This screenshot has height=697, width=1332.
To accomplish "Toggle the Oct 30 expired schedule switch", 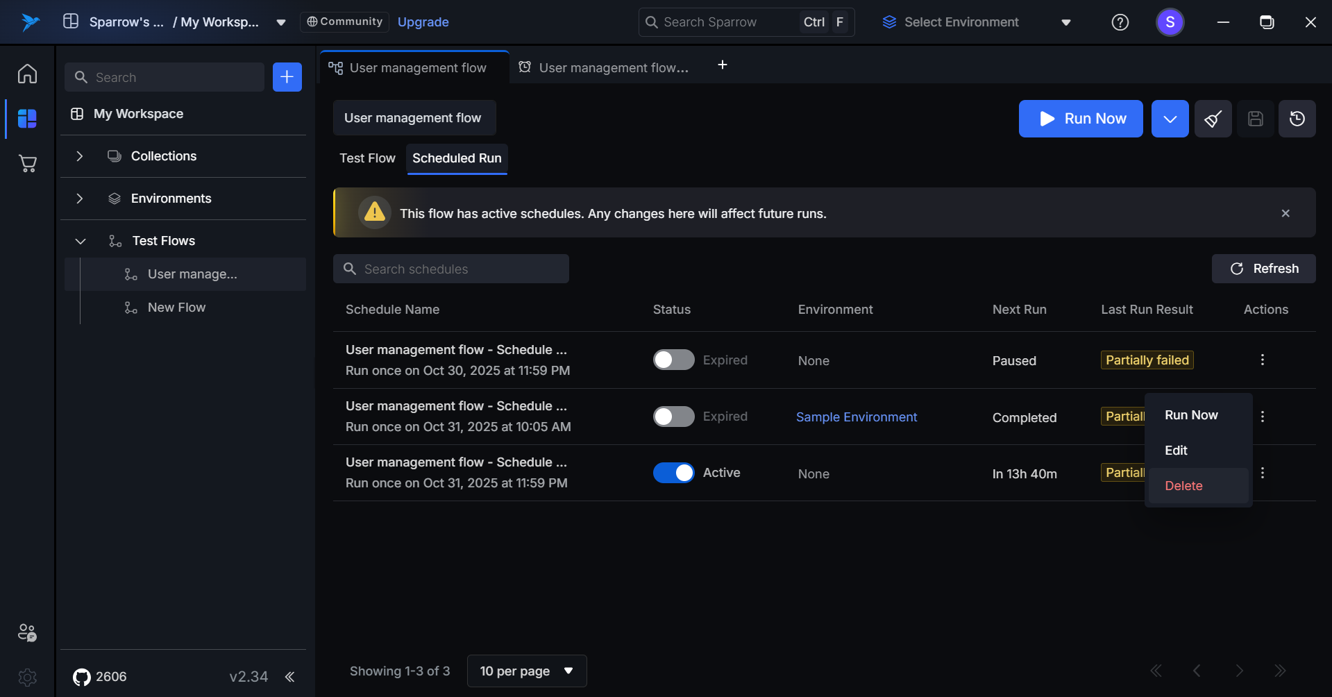I will pyautogui.click(x=673, y=360).
